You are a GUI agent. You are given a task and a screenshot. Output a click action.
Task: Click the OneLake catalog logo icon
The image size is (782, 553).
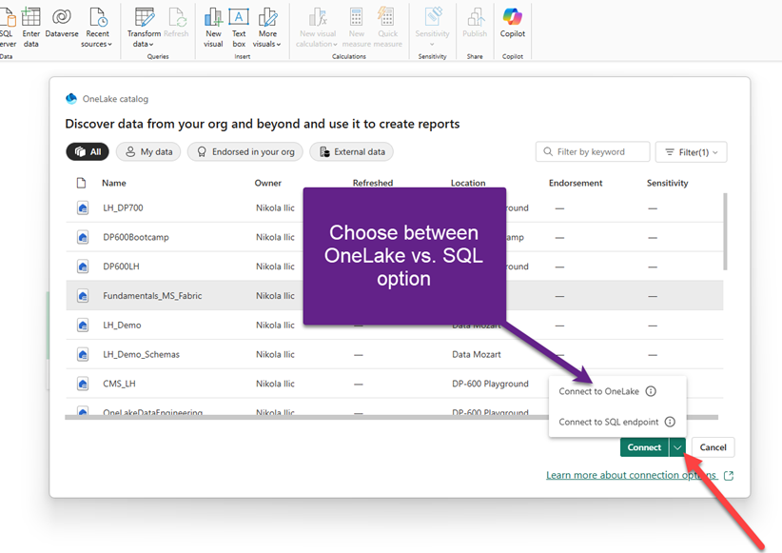71,99
